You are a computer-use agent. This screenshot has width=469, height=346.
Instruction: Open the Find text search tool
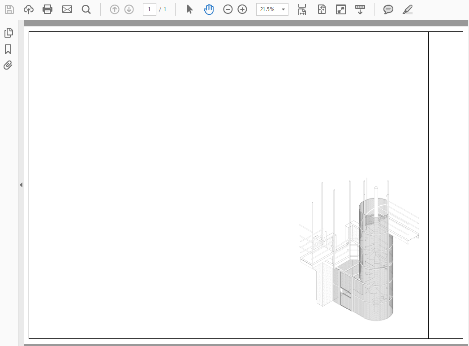coord(86,9)
